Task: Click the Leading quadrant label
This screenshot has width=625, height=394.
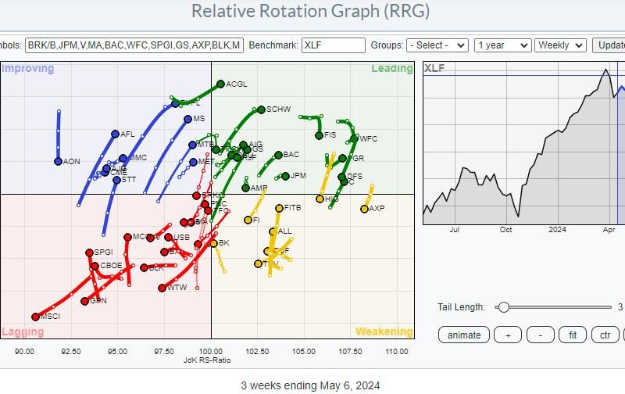Action: point(392,69)
